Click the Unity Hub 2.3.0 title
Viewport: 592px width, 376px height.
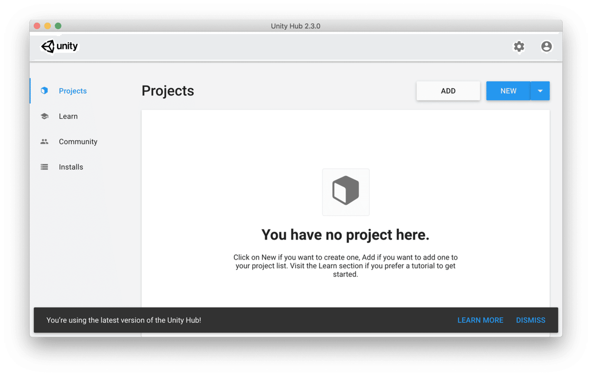click(x=296, y=26)
